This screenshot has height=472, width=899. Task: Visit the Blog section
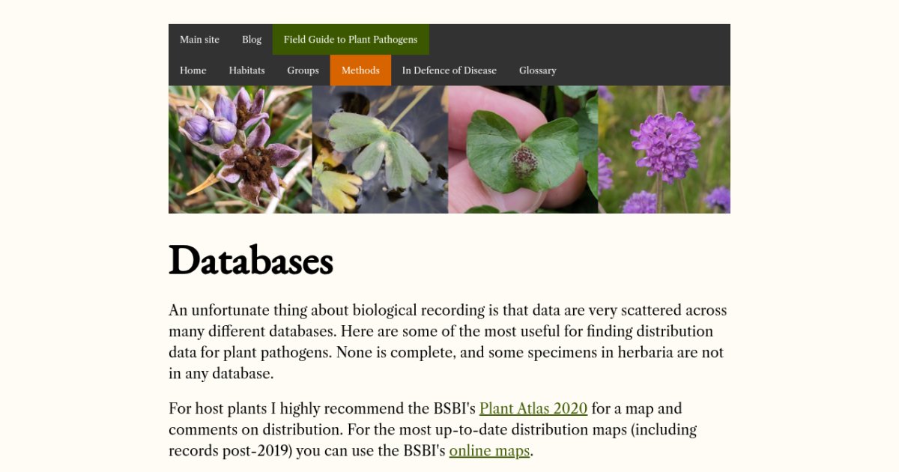coord(251,40)
